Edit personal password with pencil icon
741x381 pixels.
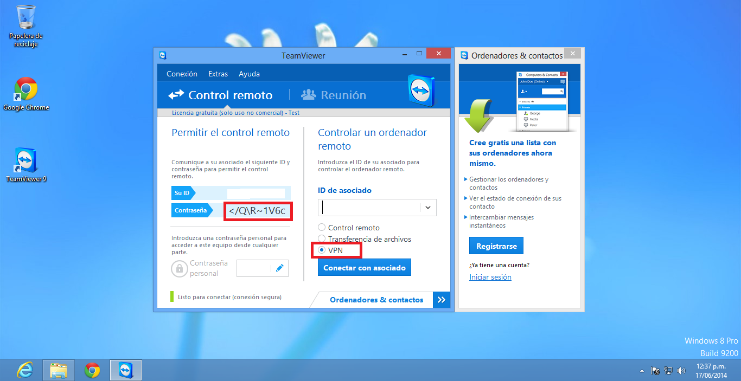(280, 268)
